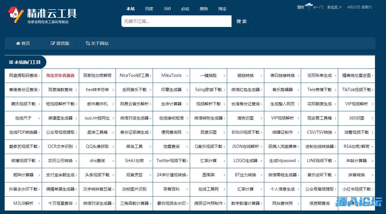
Task: Go to JSON在线解析 tool
Action: coord(245,146)
